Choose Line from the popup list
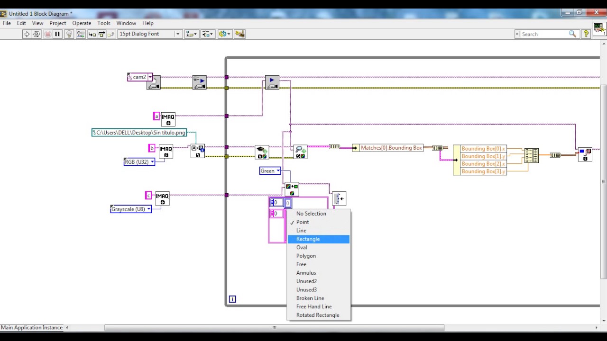 point(319,231)
